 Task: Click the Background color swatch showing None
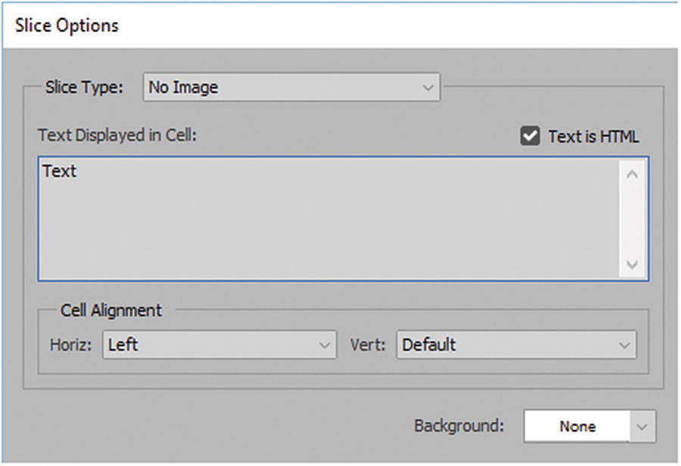577,427
